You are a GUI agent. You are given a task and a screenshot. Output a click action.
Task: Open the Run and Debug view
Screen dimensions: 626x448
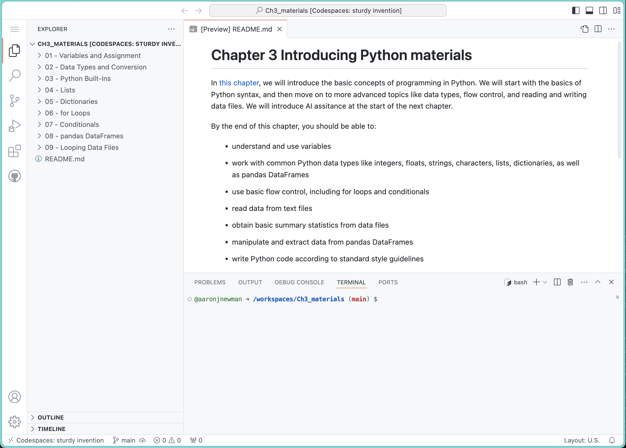click(15, 126)
